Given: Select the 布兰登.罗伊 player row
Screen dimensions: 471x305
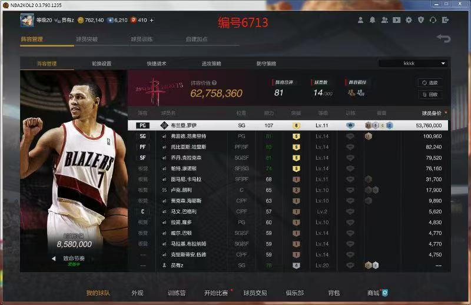Looking at the screenshot, I should 288,125.
